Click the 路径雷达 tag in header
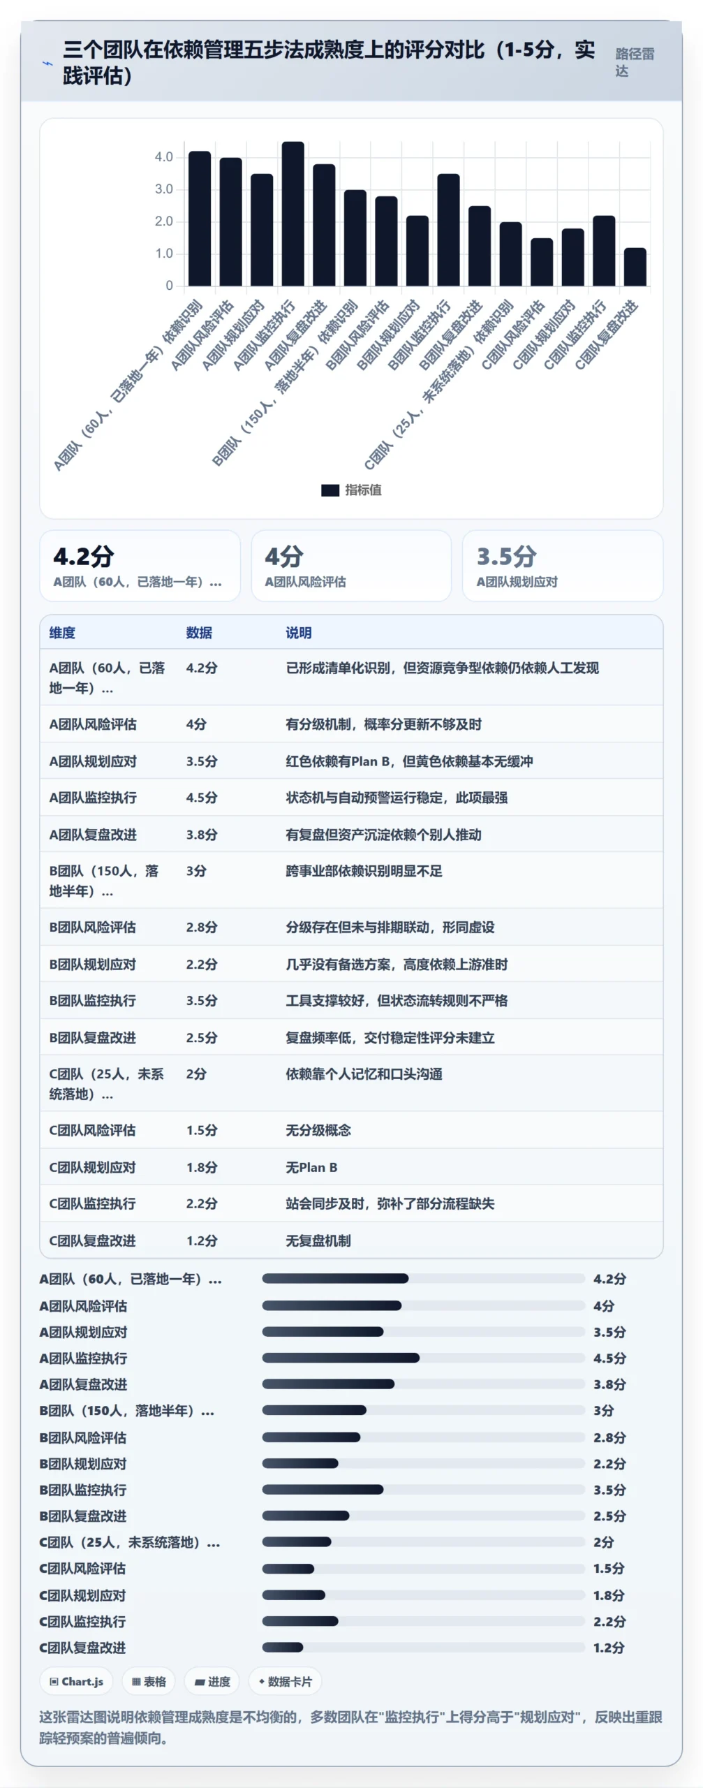 tap(635, 62)
